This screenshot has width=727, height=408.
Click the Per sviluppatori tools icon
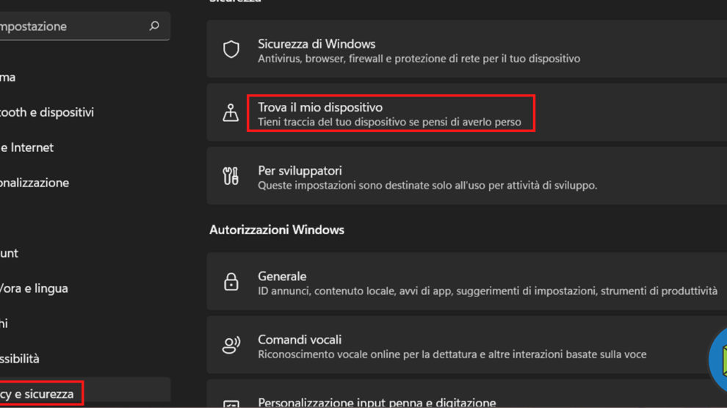tap(231, 176)
